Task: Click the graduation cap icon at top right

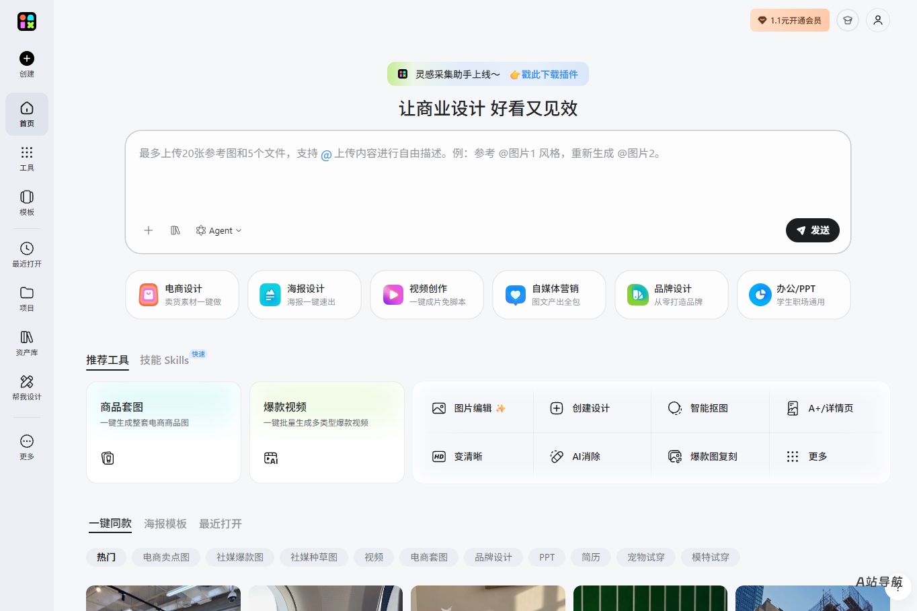Action: coord(848,20)
